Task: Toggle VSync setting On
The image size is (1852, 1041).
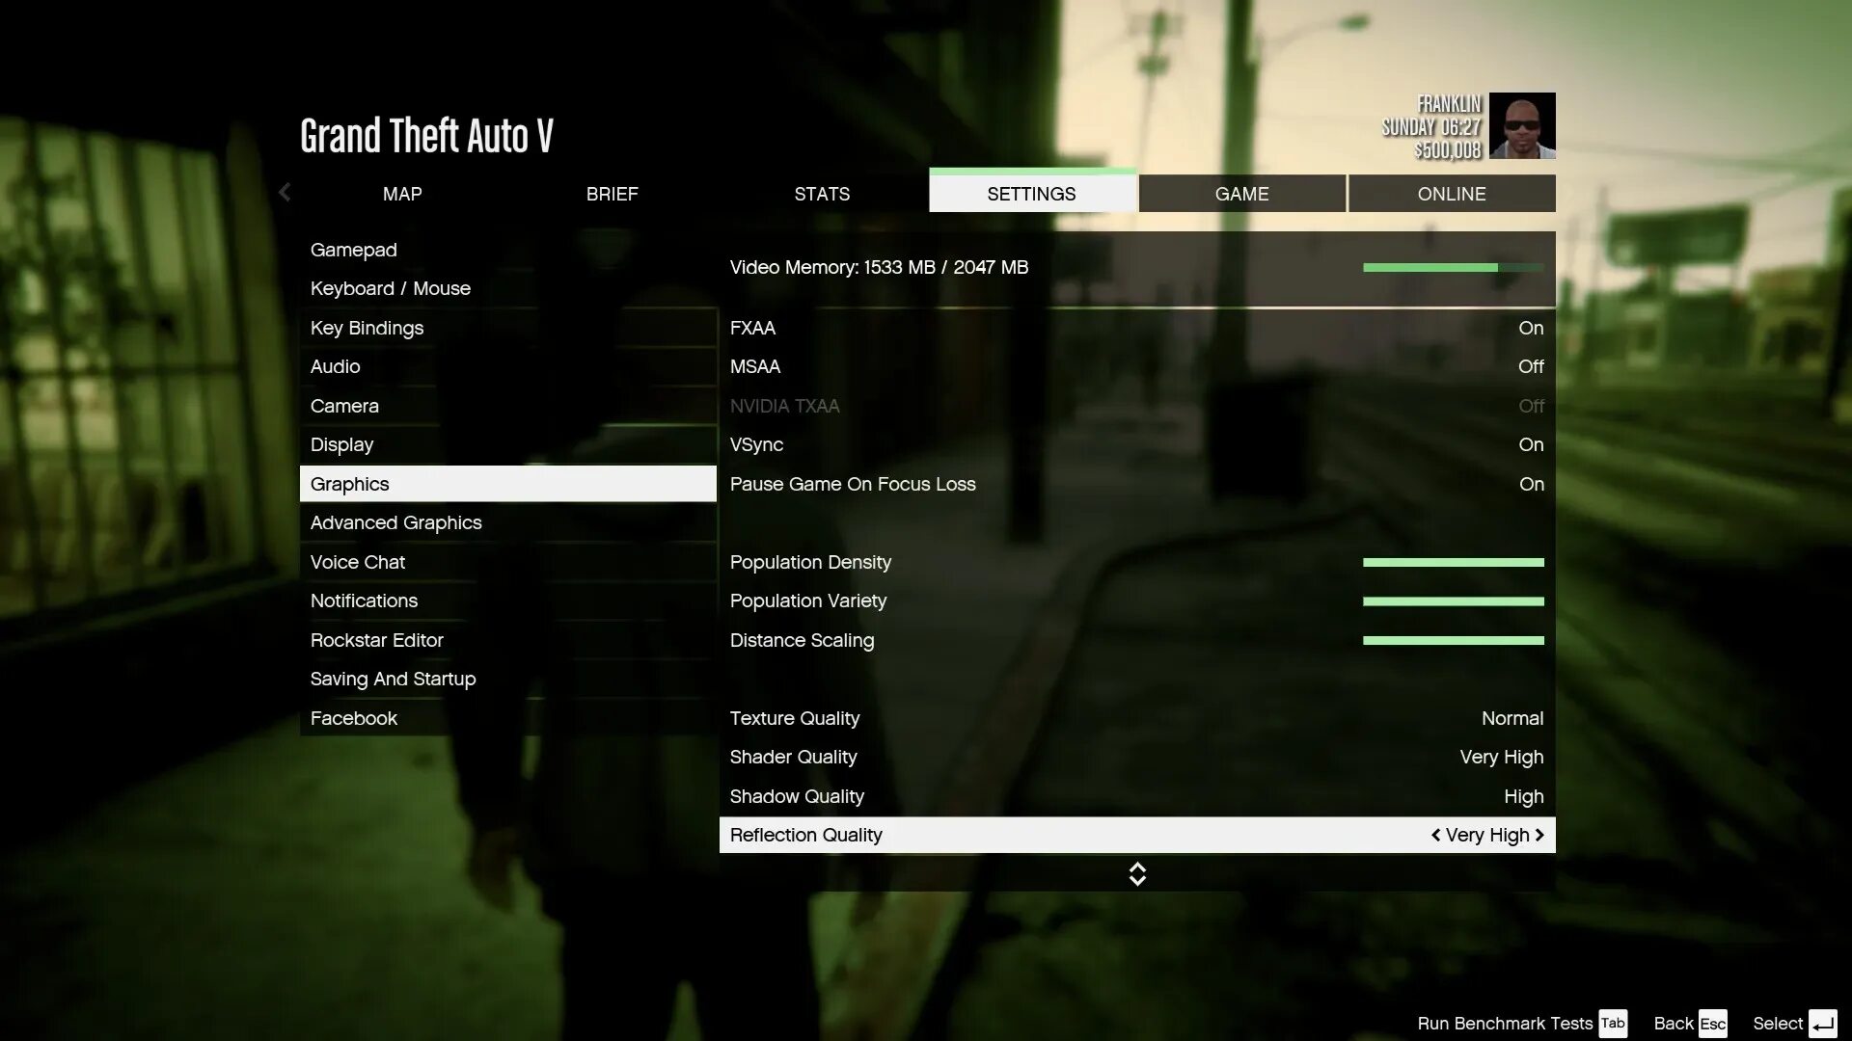Action: pos(1532,443)
